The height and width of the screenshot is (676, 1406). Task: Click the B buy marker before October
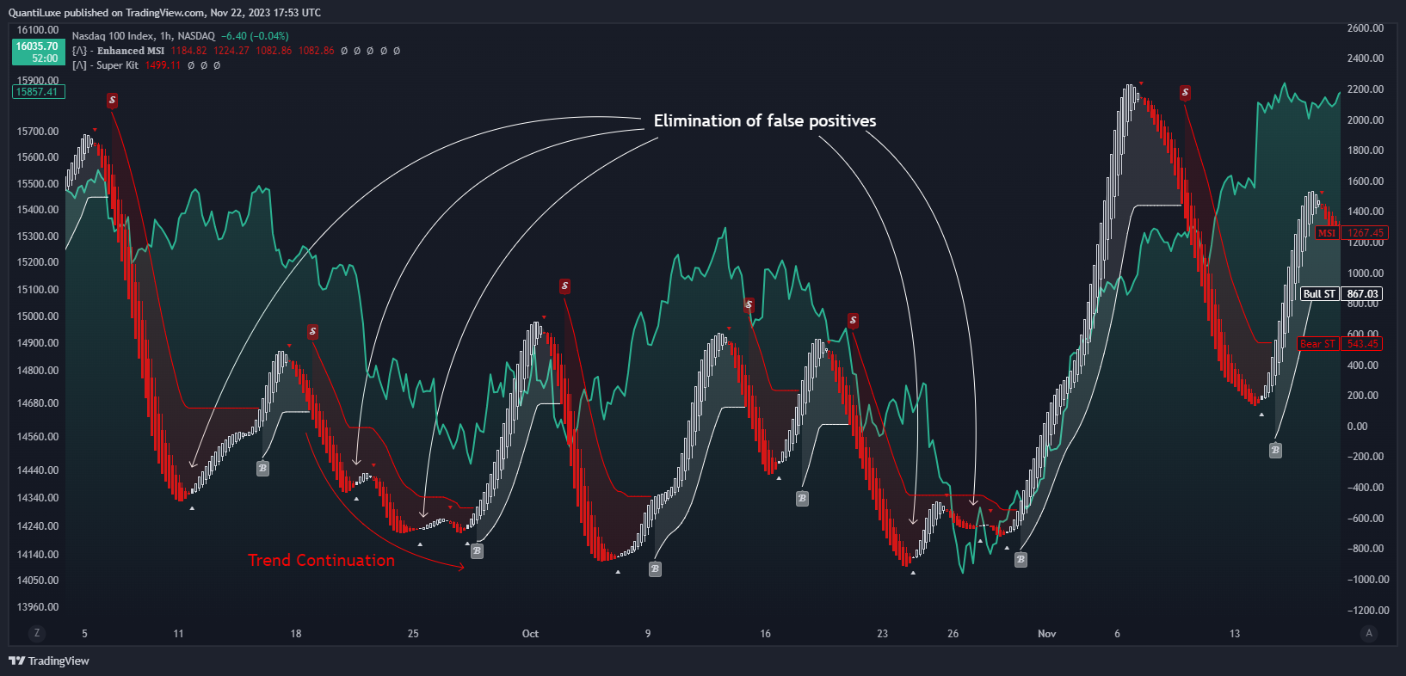pyautogui.click(x=477, y=550)
